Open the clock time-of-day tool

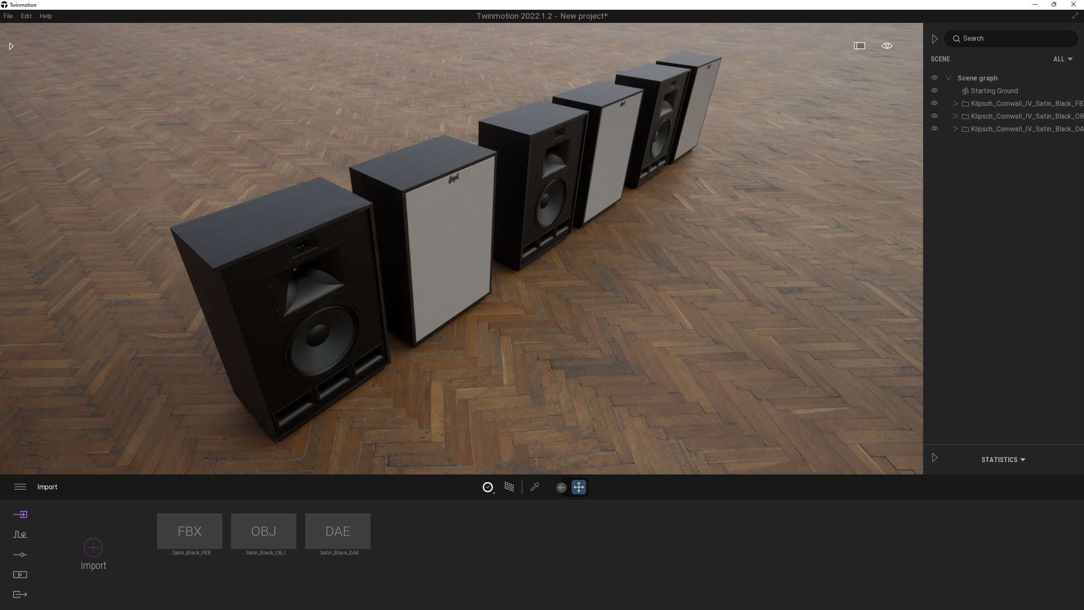[x=488, y=487]
